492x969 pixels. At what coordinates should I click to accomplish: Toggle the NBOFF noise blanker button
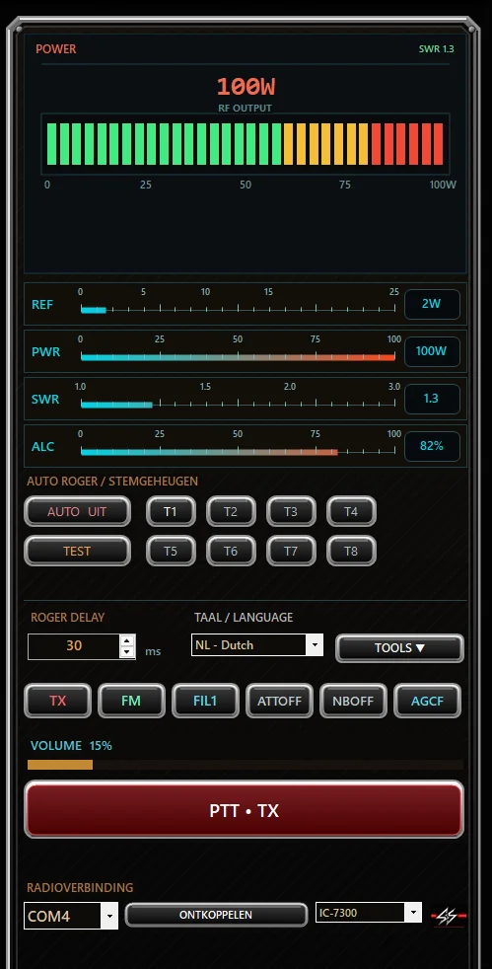pos(354,701)
